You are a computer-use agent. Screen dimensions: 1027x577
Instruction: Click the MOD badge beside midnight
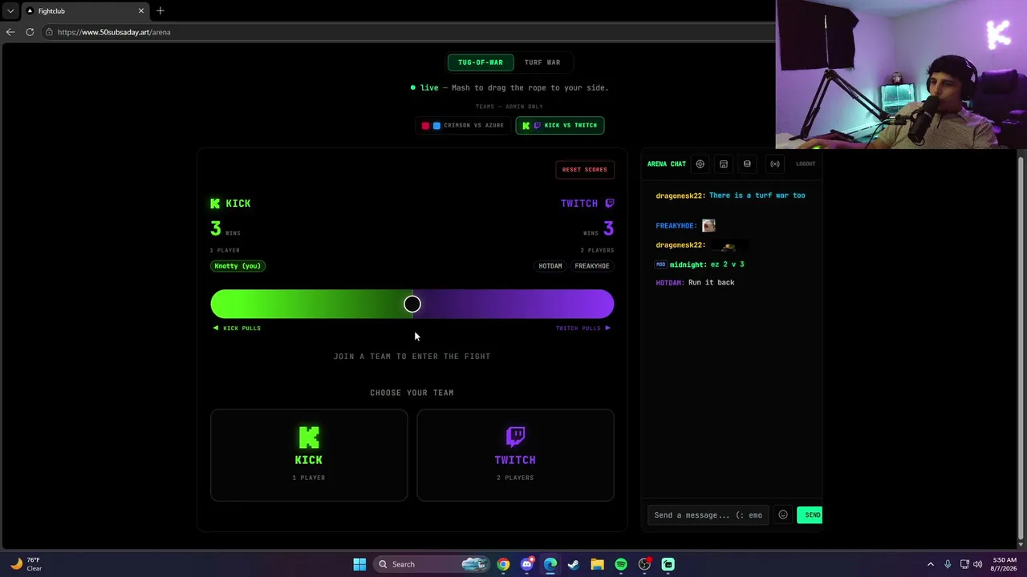point(661,264)
